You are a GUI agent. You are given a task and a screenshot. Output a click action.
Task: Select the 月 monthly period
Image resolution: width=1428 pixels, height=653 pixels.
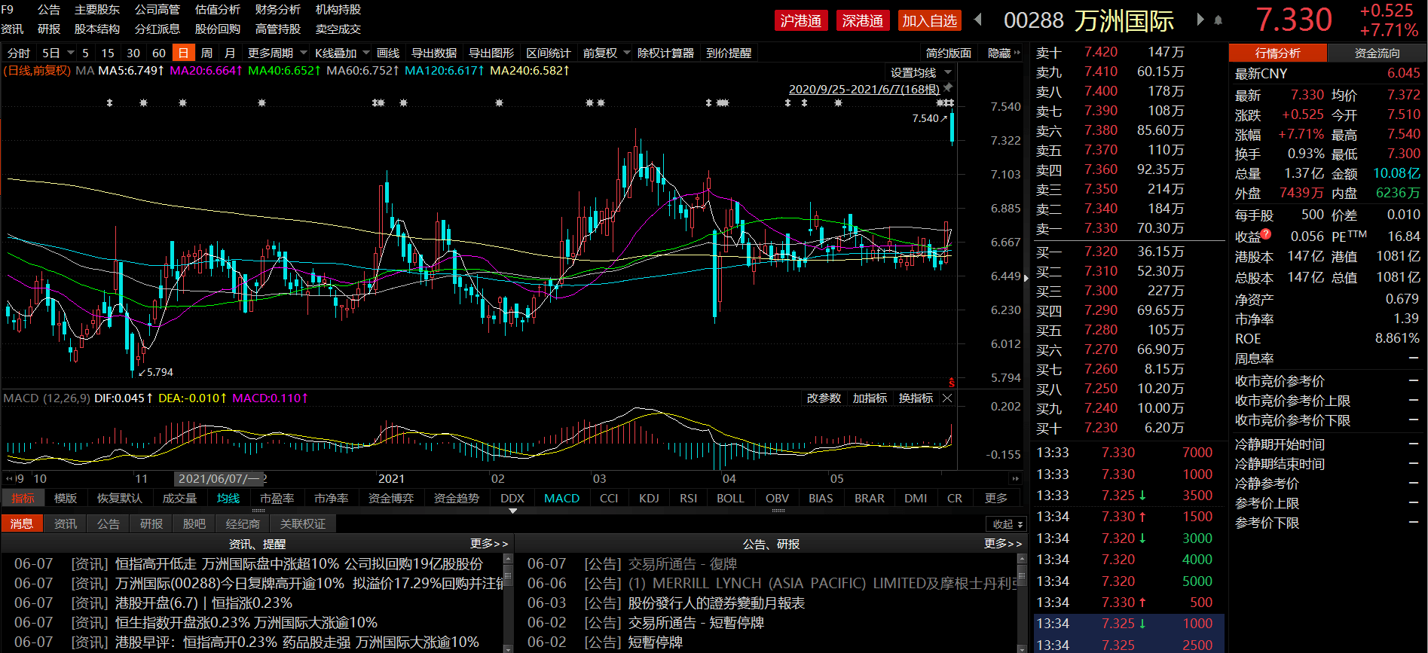click(230, 53)
